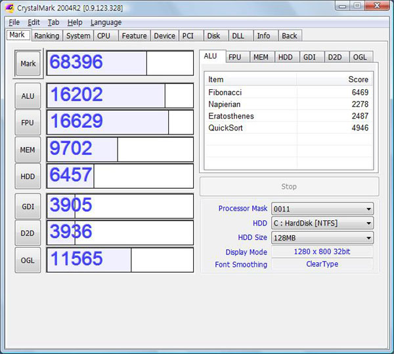Click the HDD score 6457 bar
This screenshot has width=394, height=354.
coord(120,176)
